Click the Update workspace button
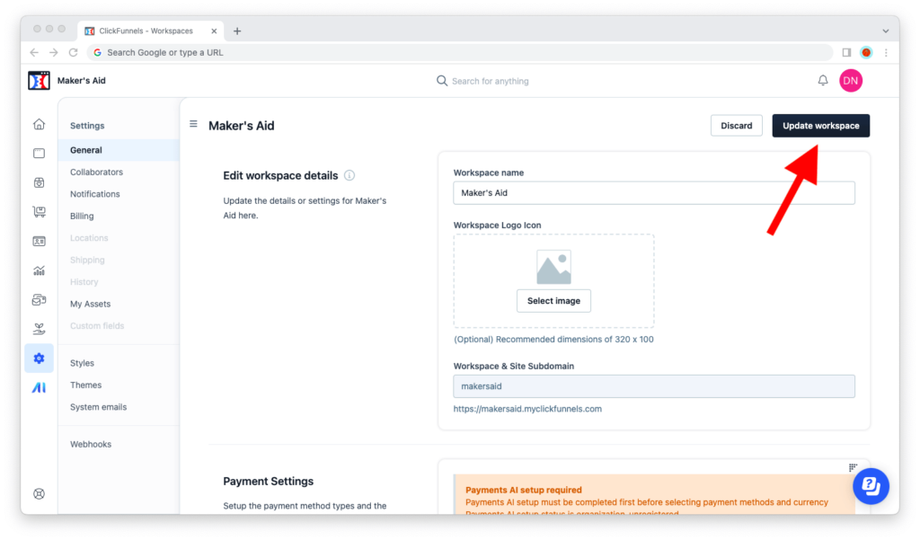The image size is (920, 540). [x=821, y=126]
